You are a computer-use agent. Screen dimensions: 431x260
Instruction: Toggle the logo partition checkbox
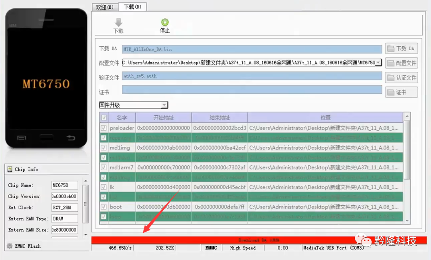click(104, 217)
